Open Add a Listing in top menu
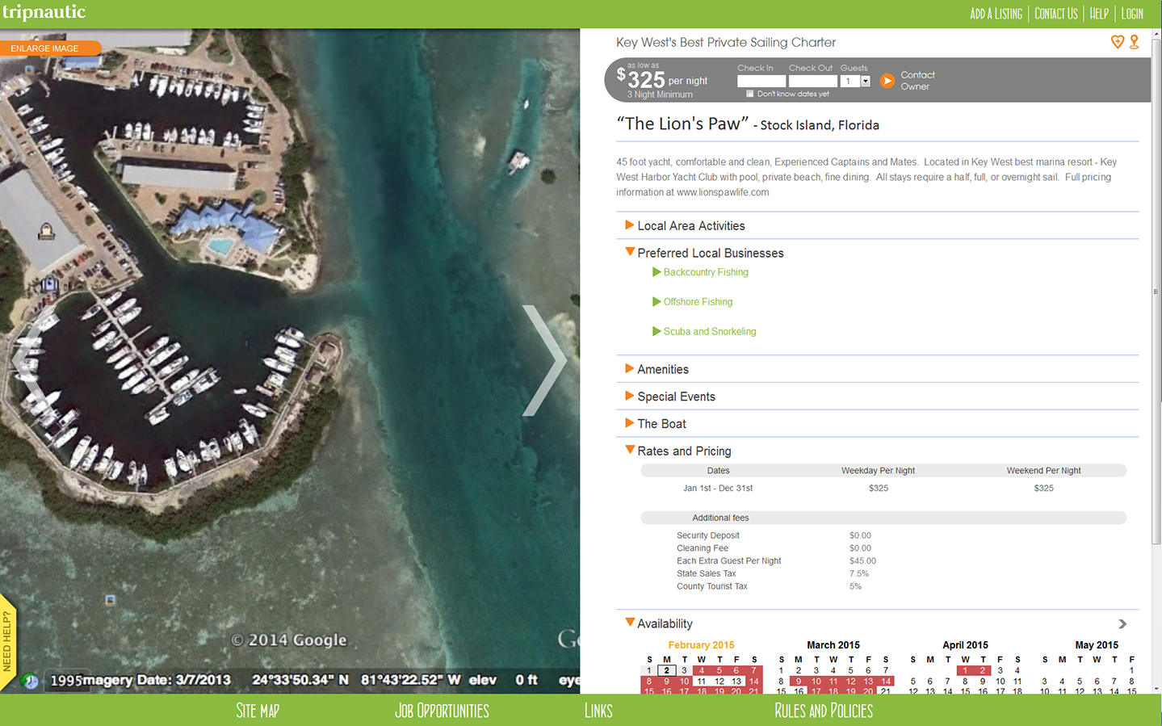This screenshot has width=1162, height=726. point(996,14)
